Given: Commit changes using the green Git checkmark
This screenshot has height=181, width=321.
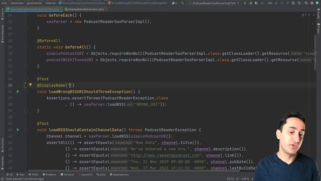Looking at the screenshot, I should tap(282, 3).
